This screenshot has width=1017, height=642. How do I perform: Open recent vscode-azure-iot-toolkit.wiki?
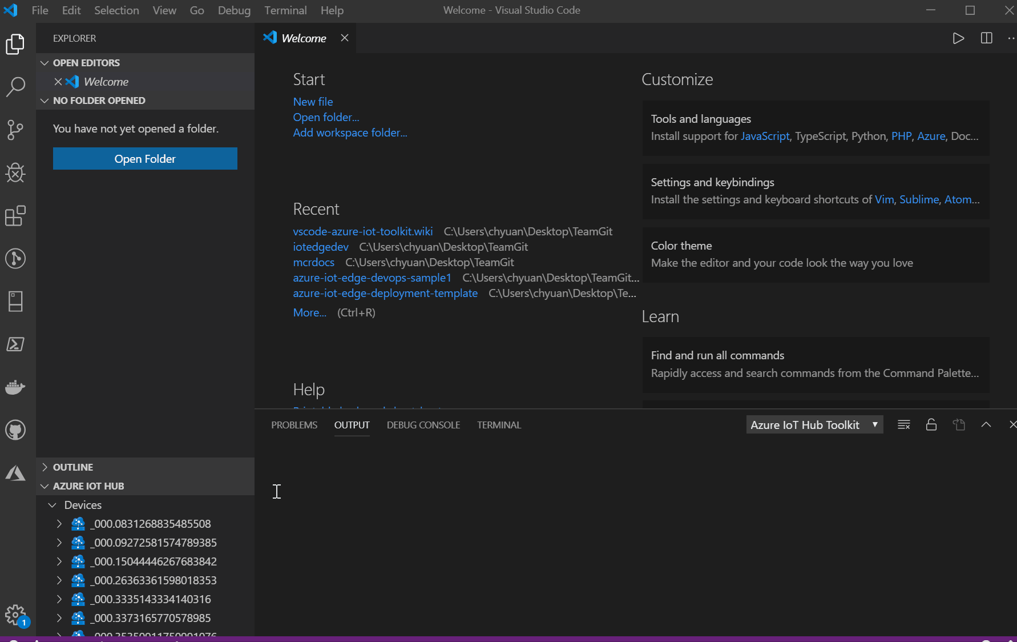[x=363, y=231]
